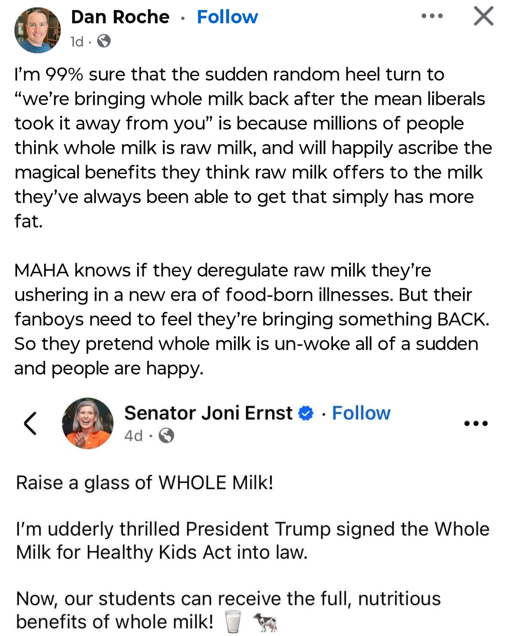Click the blue verified badge
Viewport: 507px width, 636px height.
tap(306, 413)
